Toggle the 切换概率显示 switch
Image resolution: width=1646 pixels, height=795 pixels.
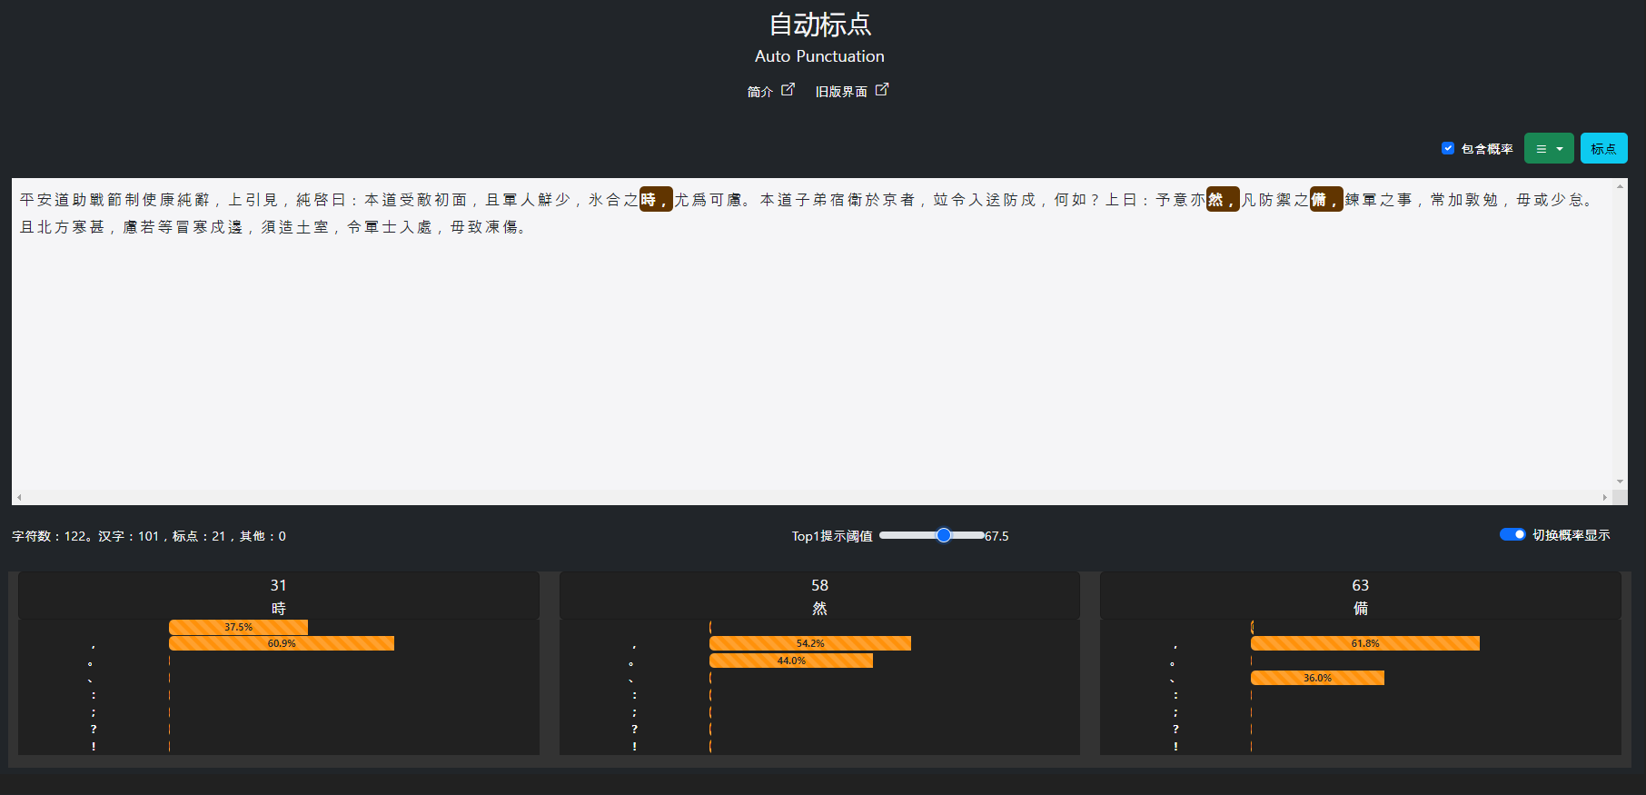1512,534
